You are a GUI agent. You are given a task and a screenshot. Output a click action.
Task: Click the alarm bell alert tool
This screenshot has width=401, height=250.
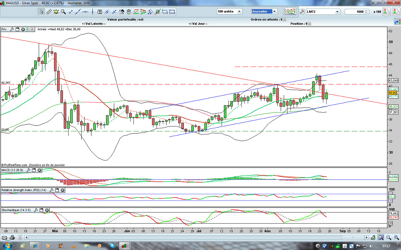pyautogui.click(x=56, y=12)
